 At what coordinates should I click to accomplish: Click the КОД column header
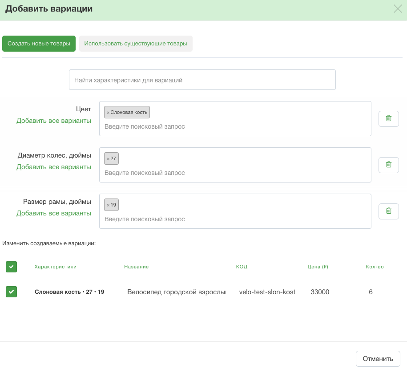coord(242,267)
